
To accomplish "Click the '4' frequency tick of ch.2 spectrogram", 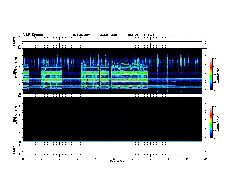I will click(x=20, y=124).
